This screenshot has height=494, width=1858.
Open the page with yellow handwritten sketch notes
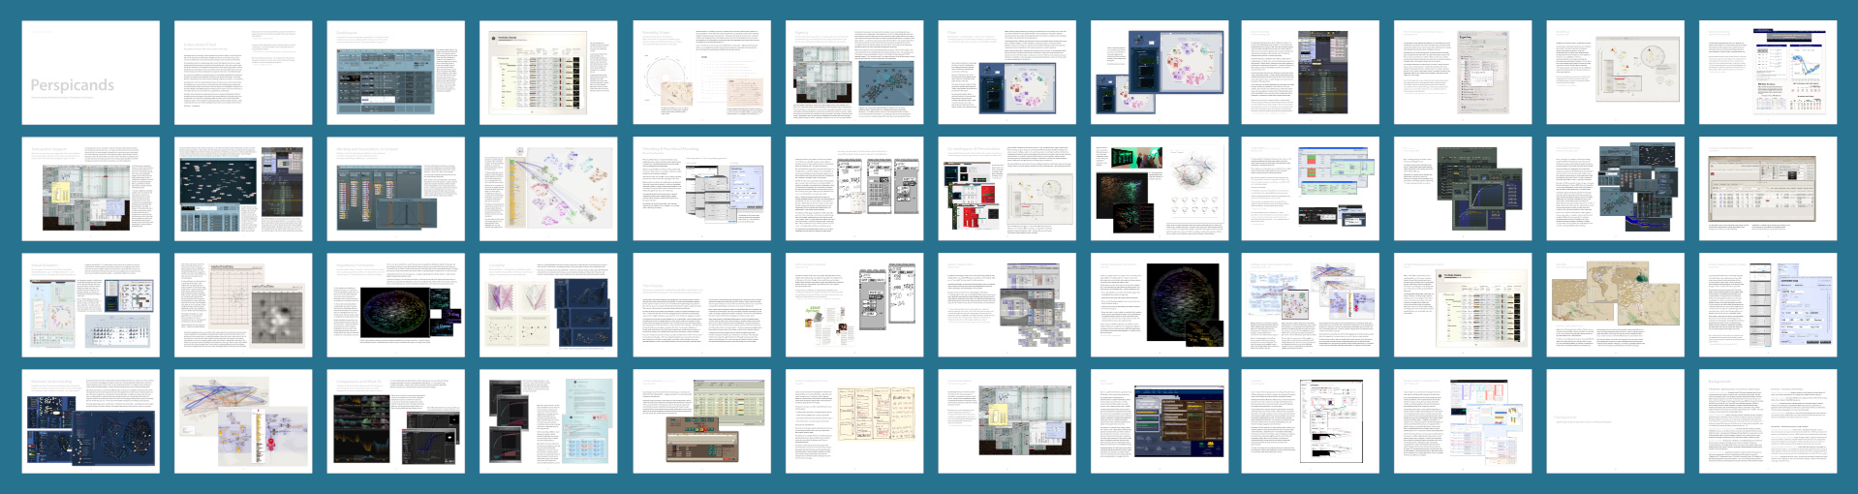854,421
